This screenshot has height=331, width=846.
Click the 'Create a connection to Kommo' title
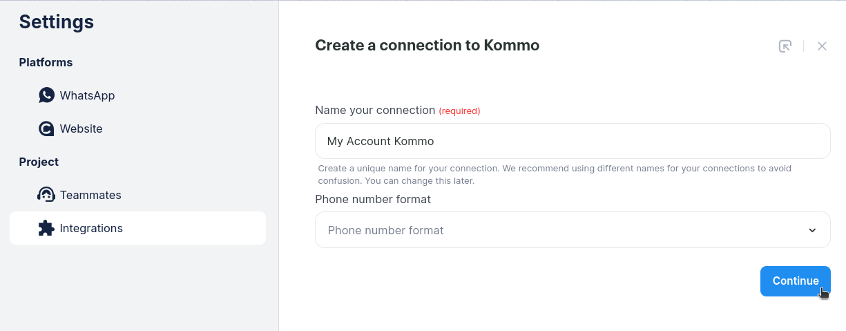pos(427,46)
